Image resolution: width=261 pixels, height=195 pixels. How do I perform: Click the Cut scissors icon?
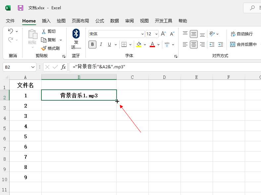pyautogui.click(x=44, y=31)
